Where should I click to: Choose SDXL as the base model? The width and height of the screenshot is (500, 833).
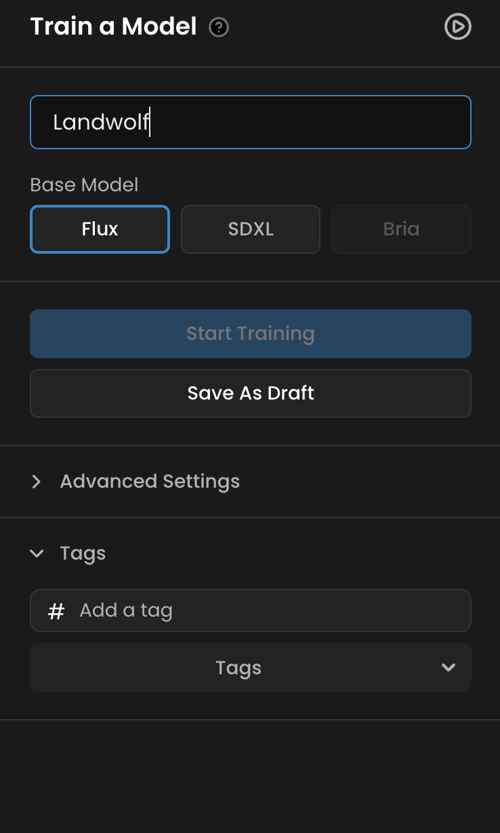coord(251,229)
